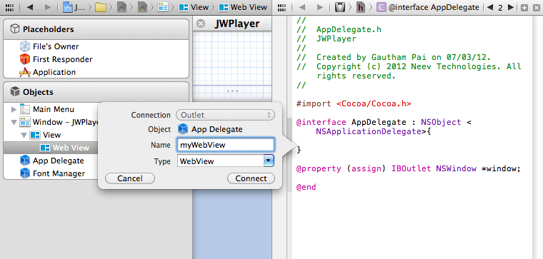Click the Objects section cube icon
Viewport: 543px width, 259px height.
click(14, 92)
